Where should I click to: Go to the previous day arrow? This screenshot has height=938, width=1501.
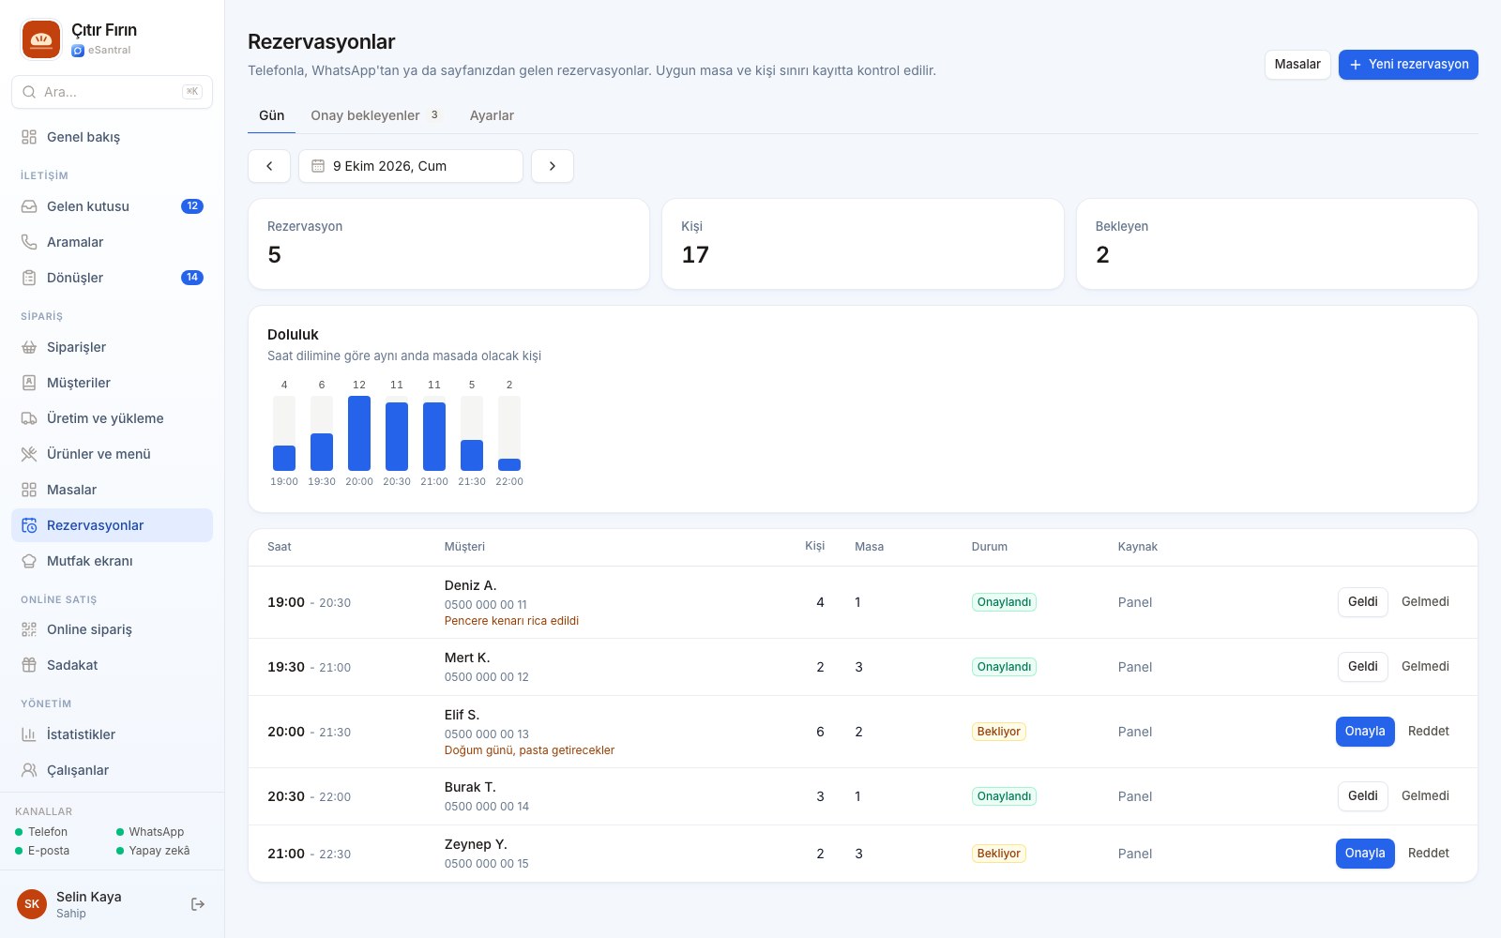[x=269, y=166]
